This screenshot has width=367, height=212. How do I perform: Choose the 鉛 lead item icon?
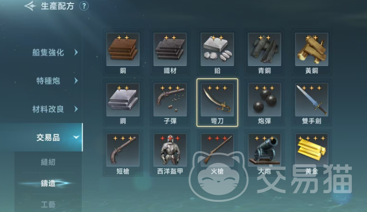[217, 49]
